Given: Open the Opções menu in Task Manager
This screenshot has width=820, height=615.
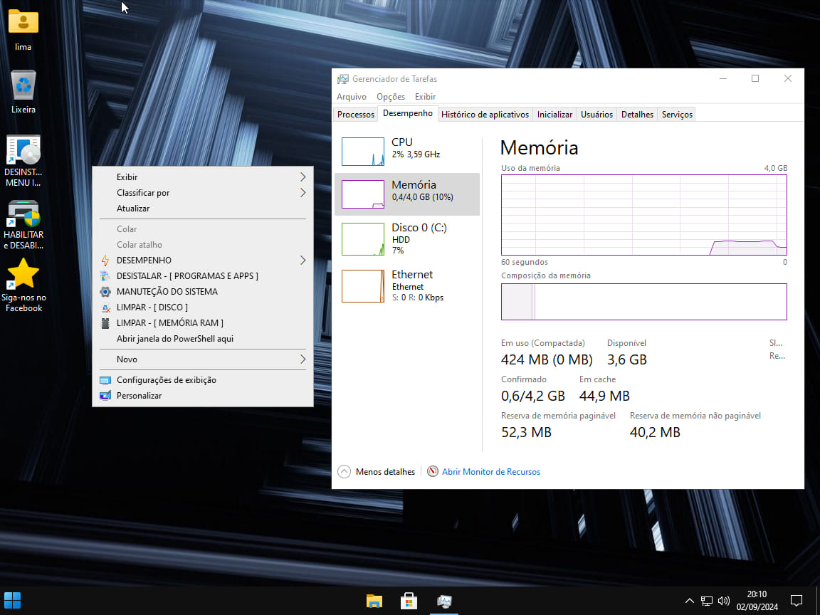Looking at the screenshot, I should (x=390, y=97).
